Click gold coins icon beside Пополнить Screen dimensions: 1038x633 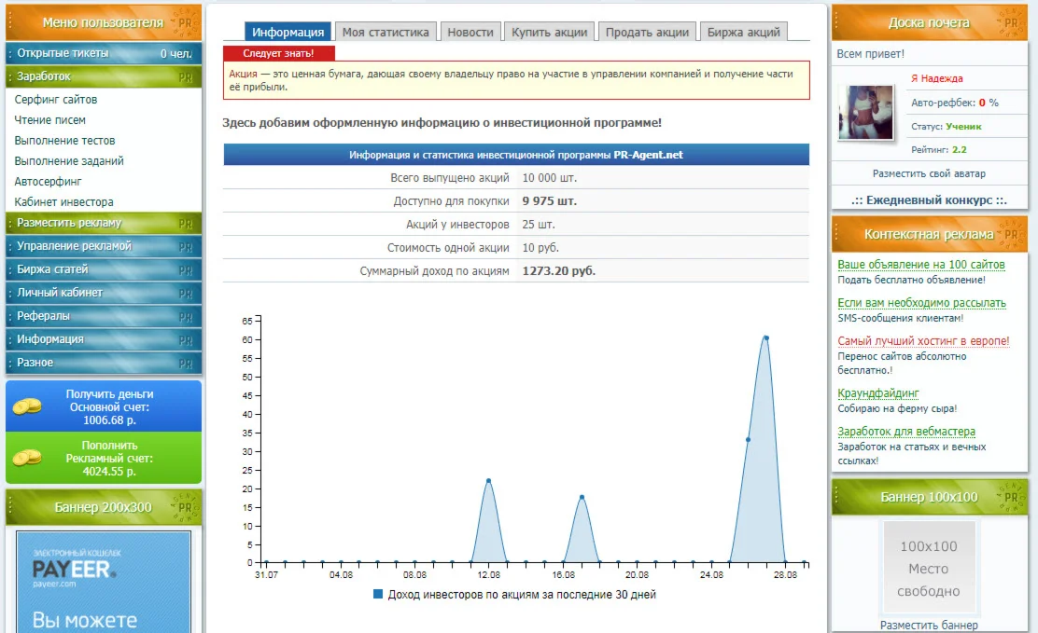(26, 458)
